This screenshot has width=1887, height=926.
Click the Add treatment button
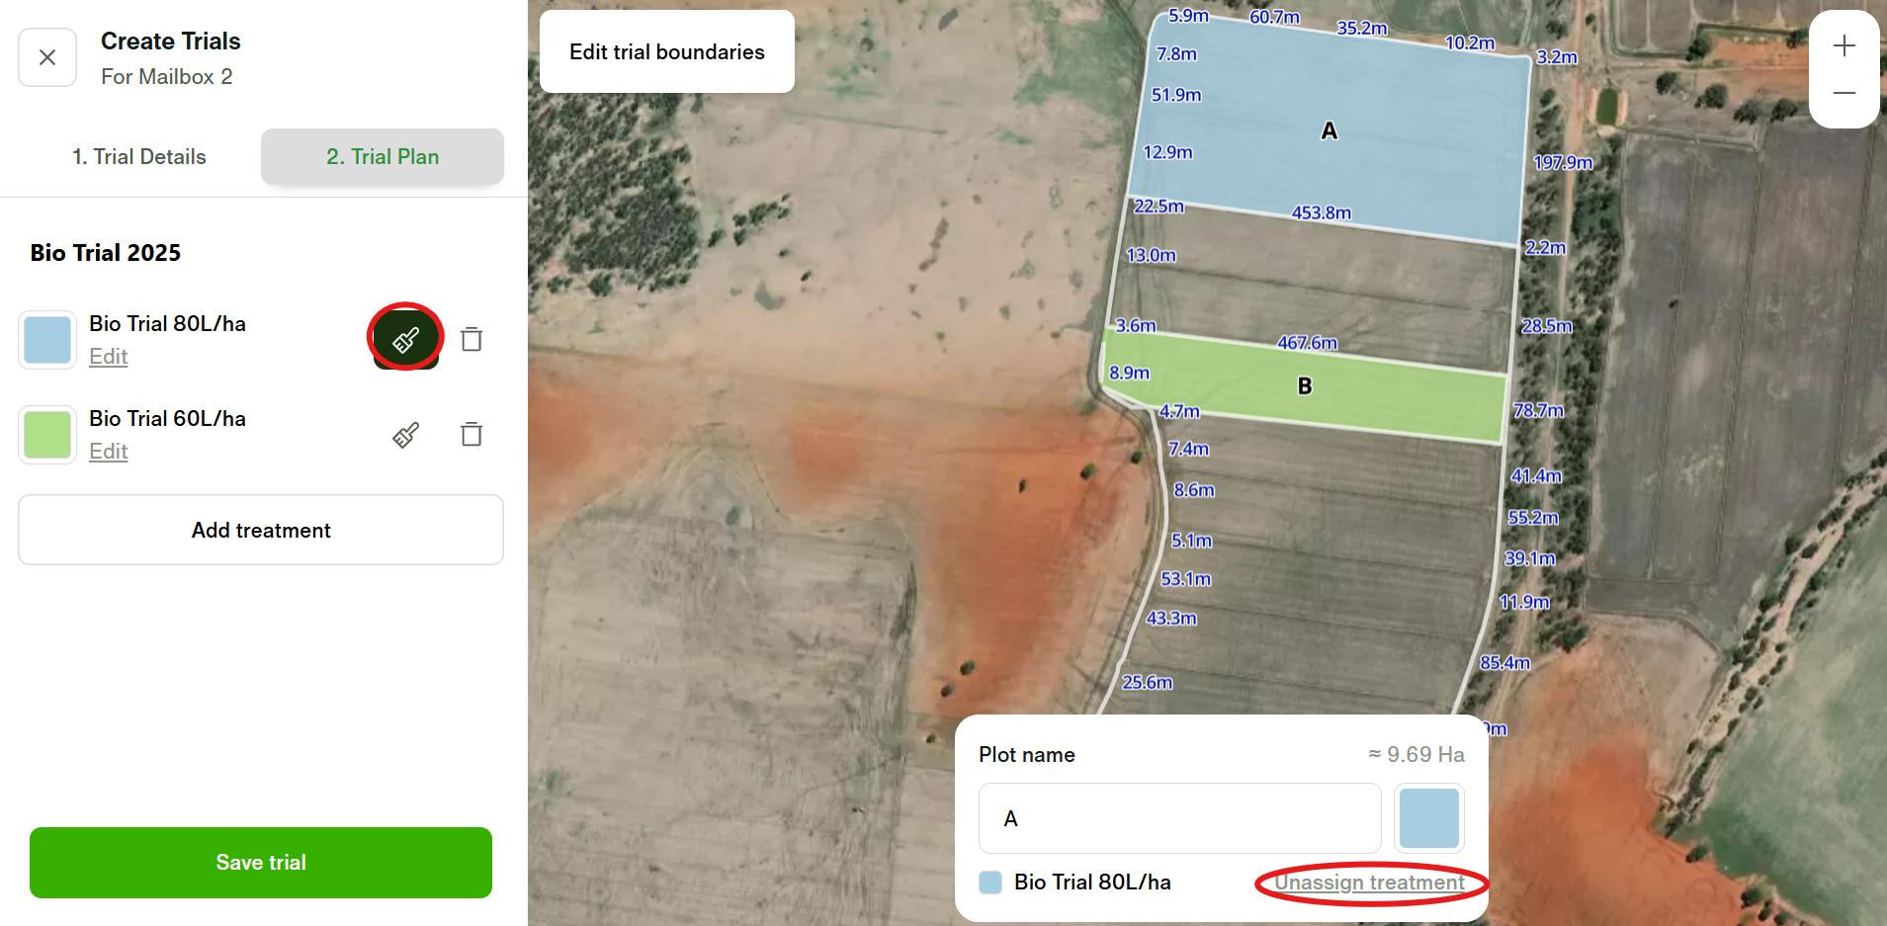point(261,531)
